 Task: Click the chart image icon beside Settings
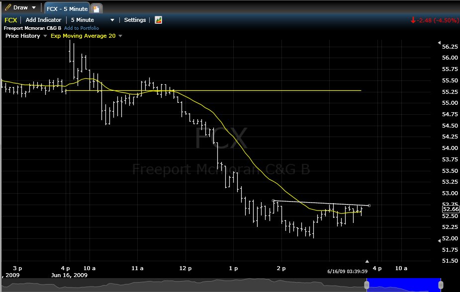pyautogui.click(x=159, y=20)
